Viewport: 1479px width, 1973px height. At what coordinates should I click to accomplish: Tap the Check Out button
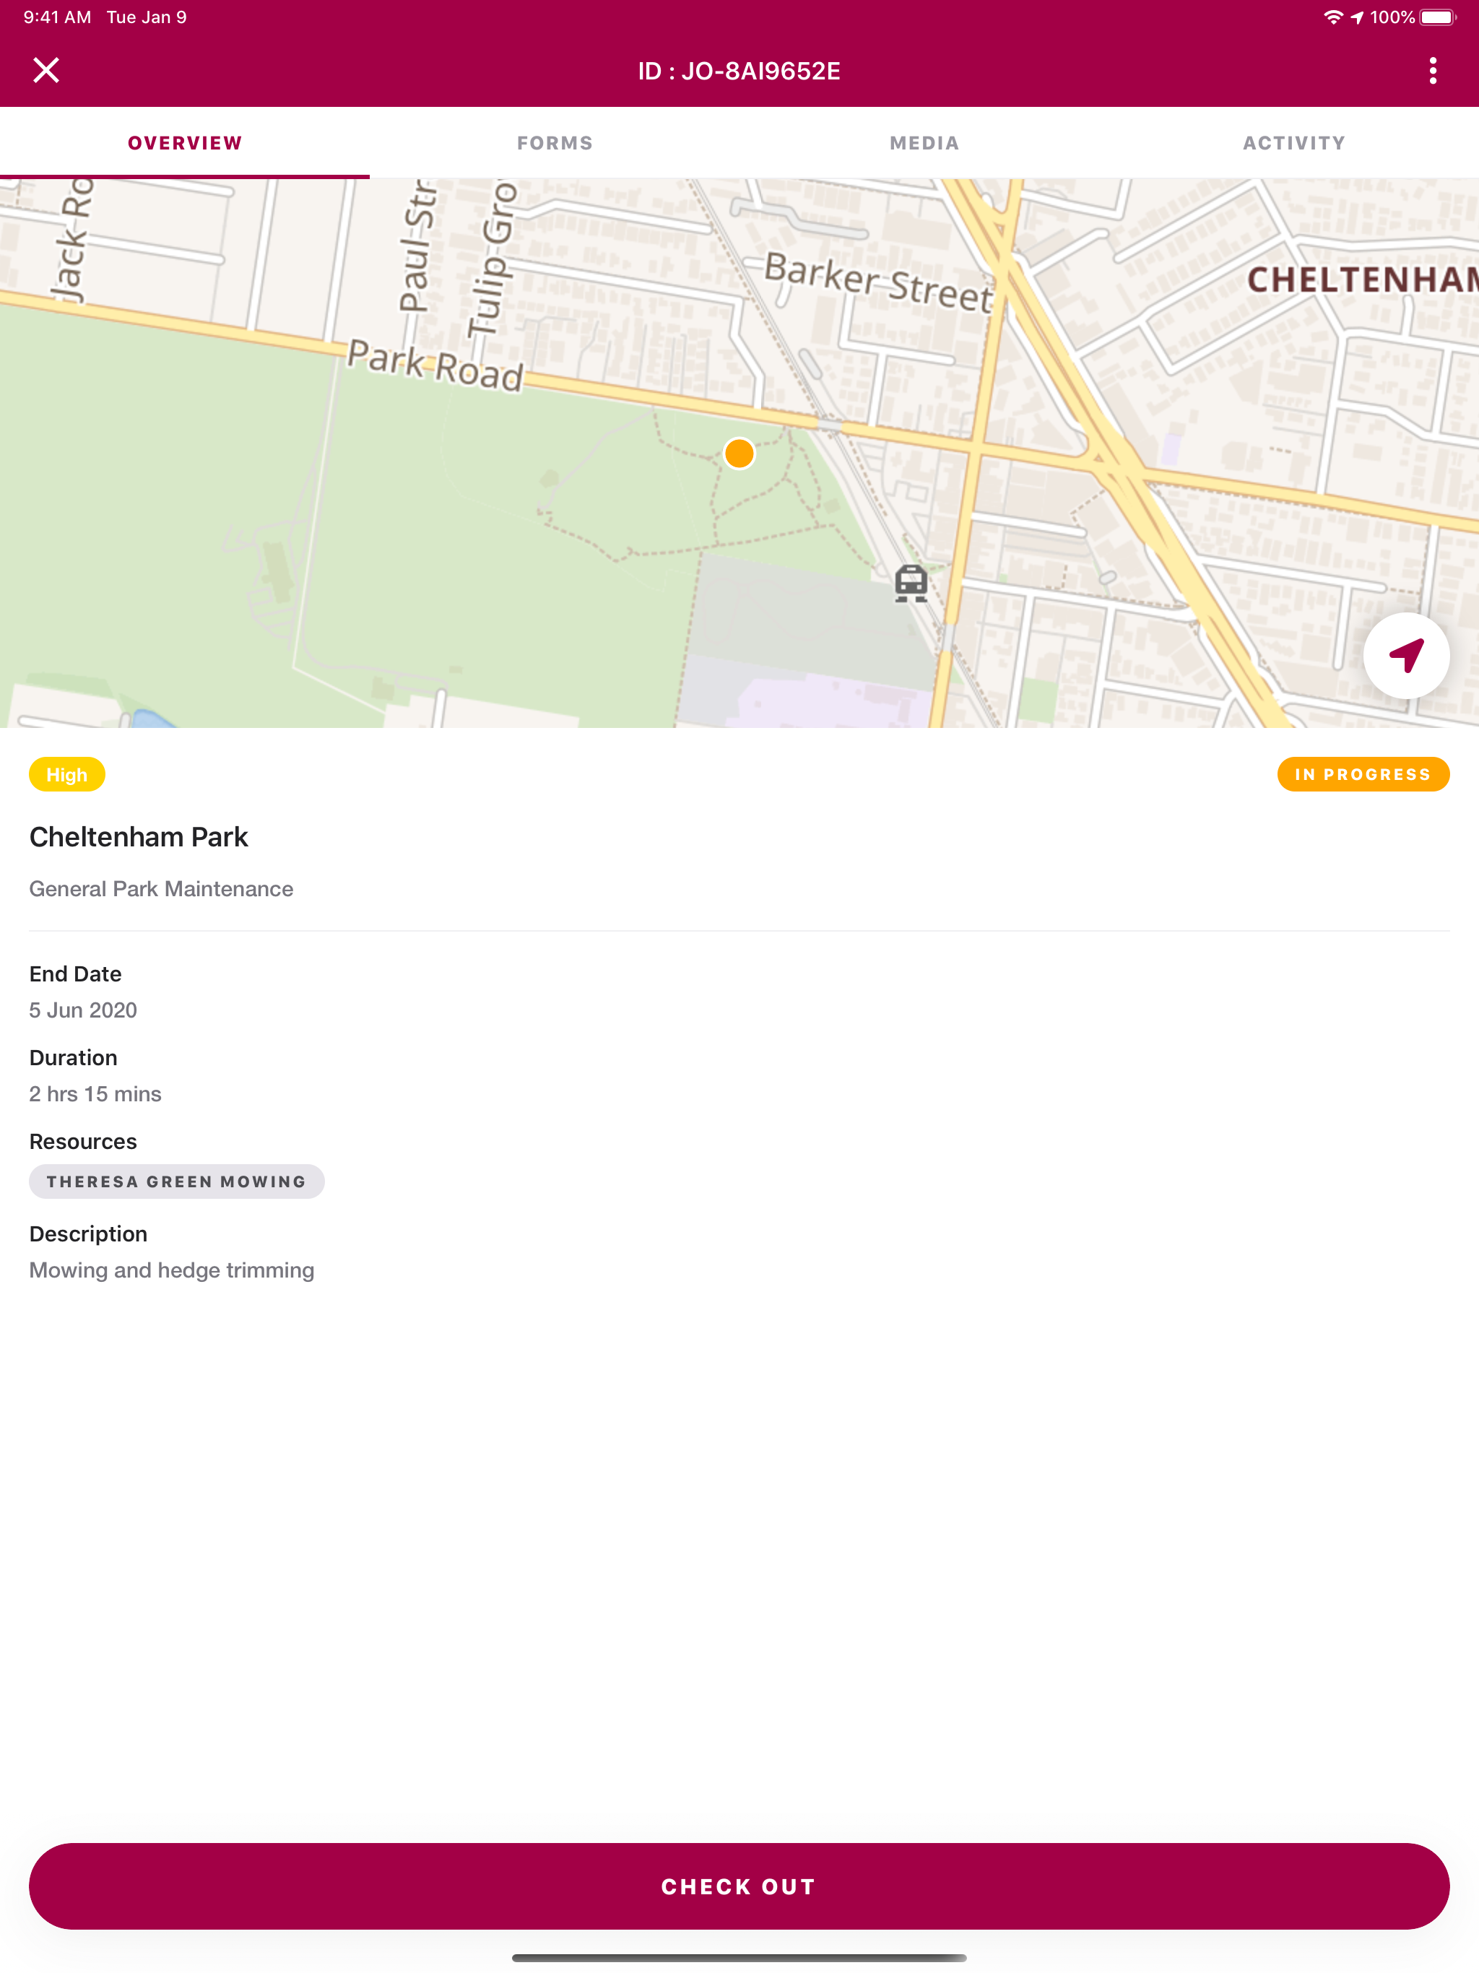[x=739, y=1886]
